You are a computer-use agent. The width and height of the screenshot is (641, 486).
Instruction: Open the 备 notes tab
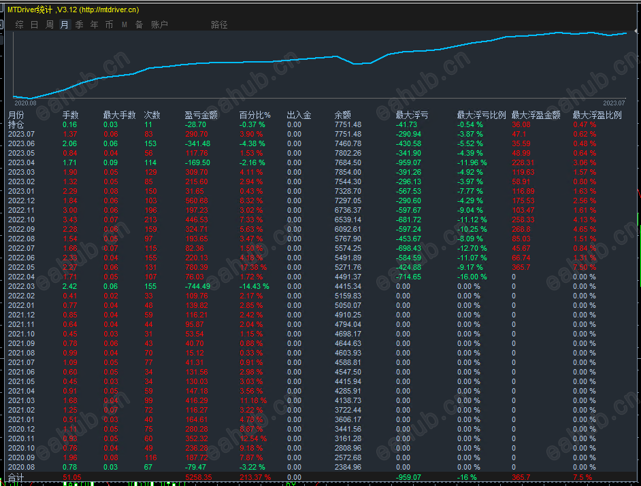(139, 24)
